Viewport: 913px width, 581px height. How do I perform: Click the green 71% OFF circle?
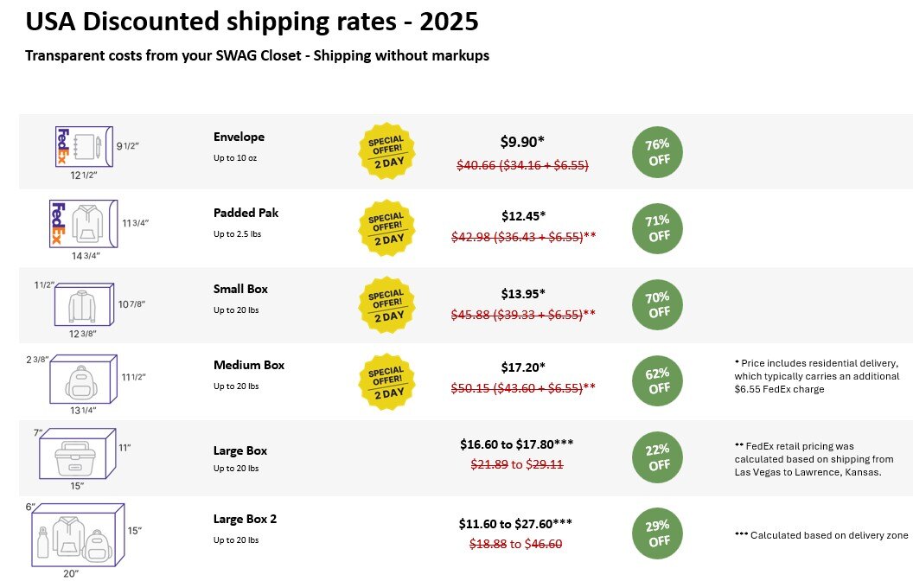(659, 227)
